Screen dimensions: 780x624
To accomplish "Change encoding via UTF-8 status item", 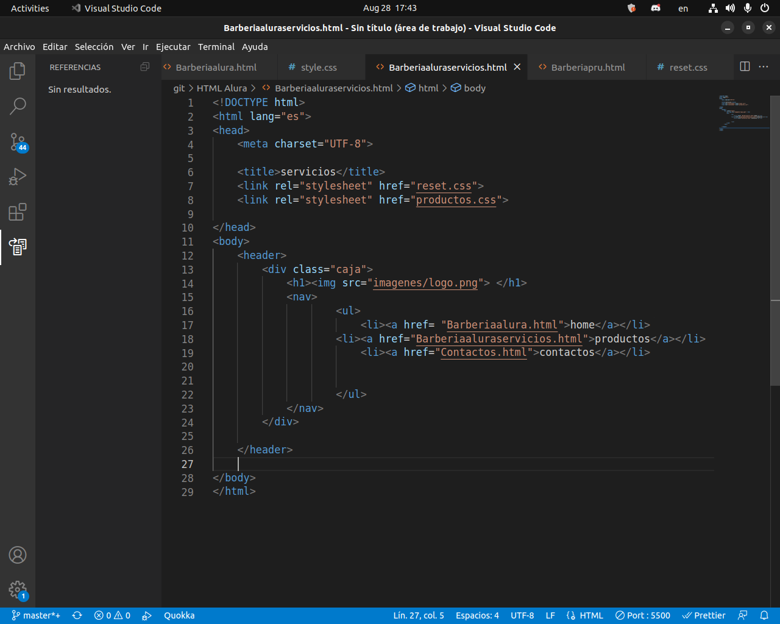I will coord(522,615).
